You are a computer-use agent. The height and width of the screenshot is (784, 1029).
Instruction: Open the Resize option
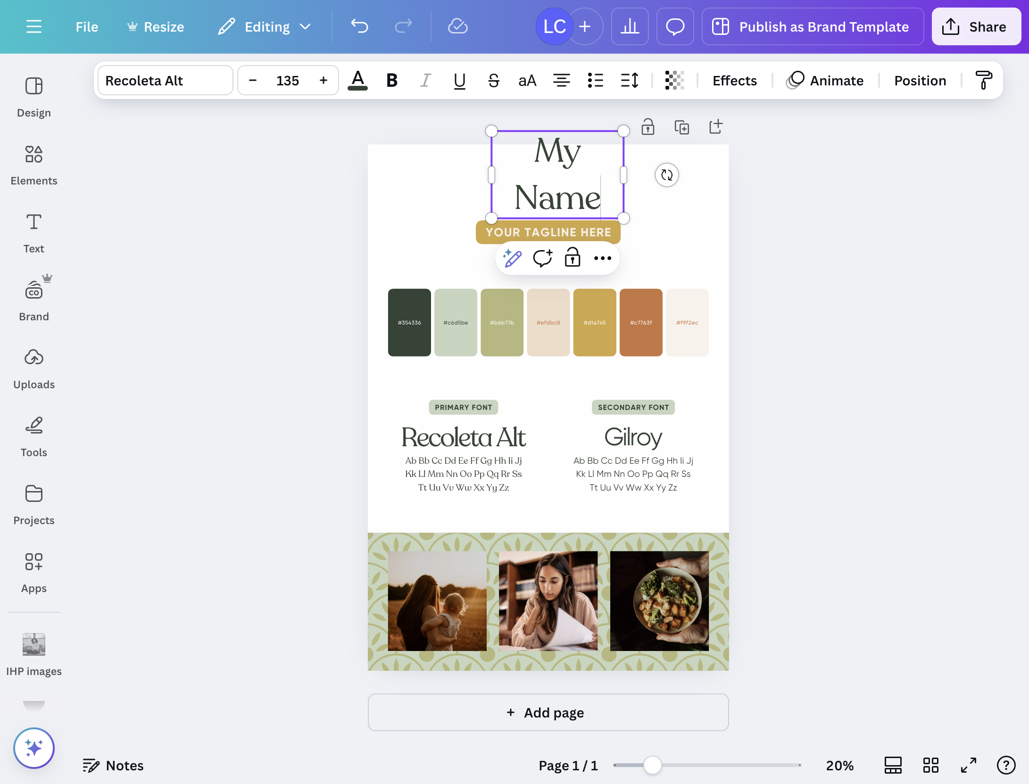[156, 27]
